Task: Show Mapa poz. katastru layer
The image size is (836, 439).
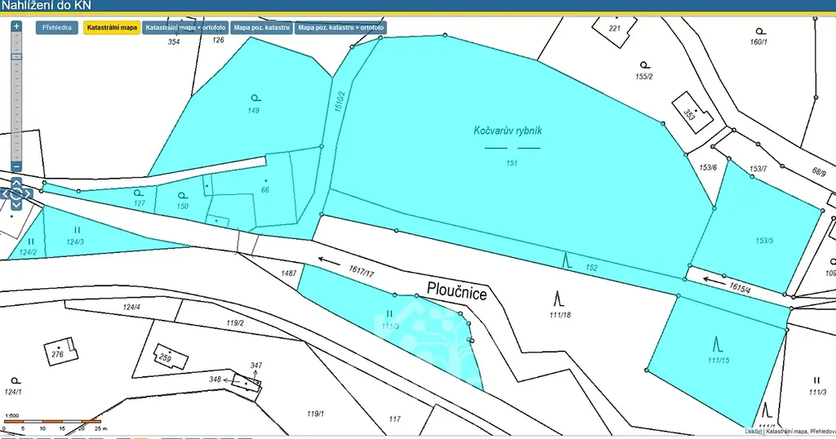Action: (x=262, y=28)
